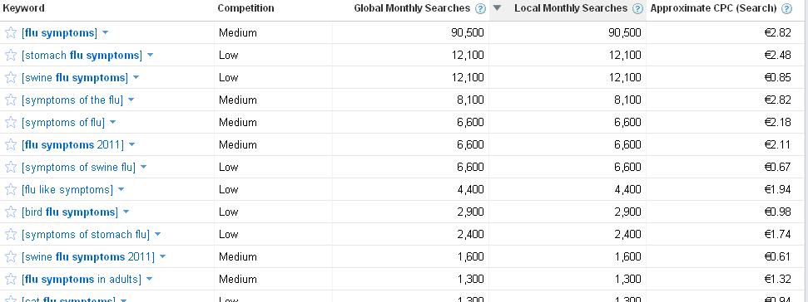Sort by Local Monthly Searches header
This screenshot has width=808, height=302.
[x=571, y=8]
